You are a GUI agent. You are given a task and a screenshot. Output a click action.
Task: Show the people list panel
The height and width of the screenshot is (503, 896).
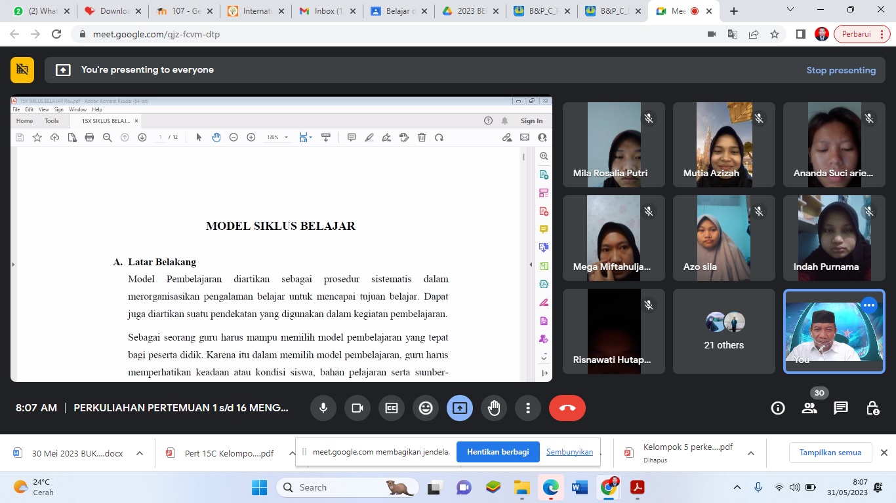pos(809,408)
